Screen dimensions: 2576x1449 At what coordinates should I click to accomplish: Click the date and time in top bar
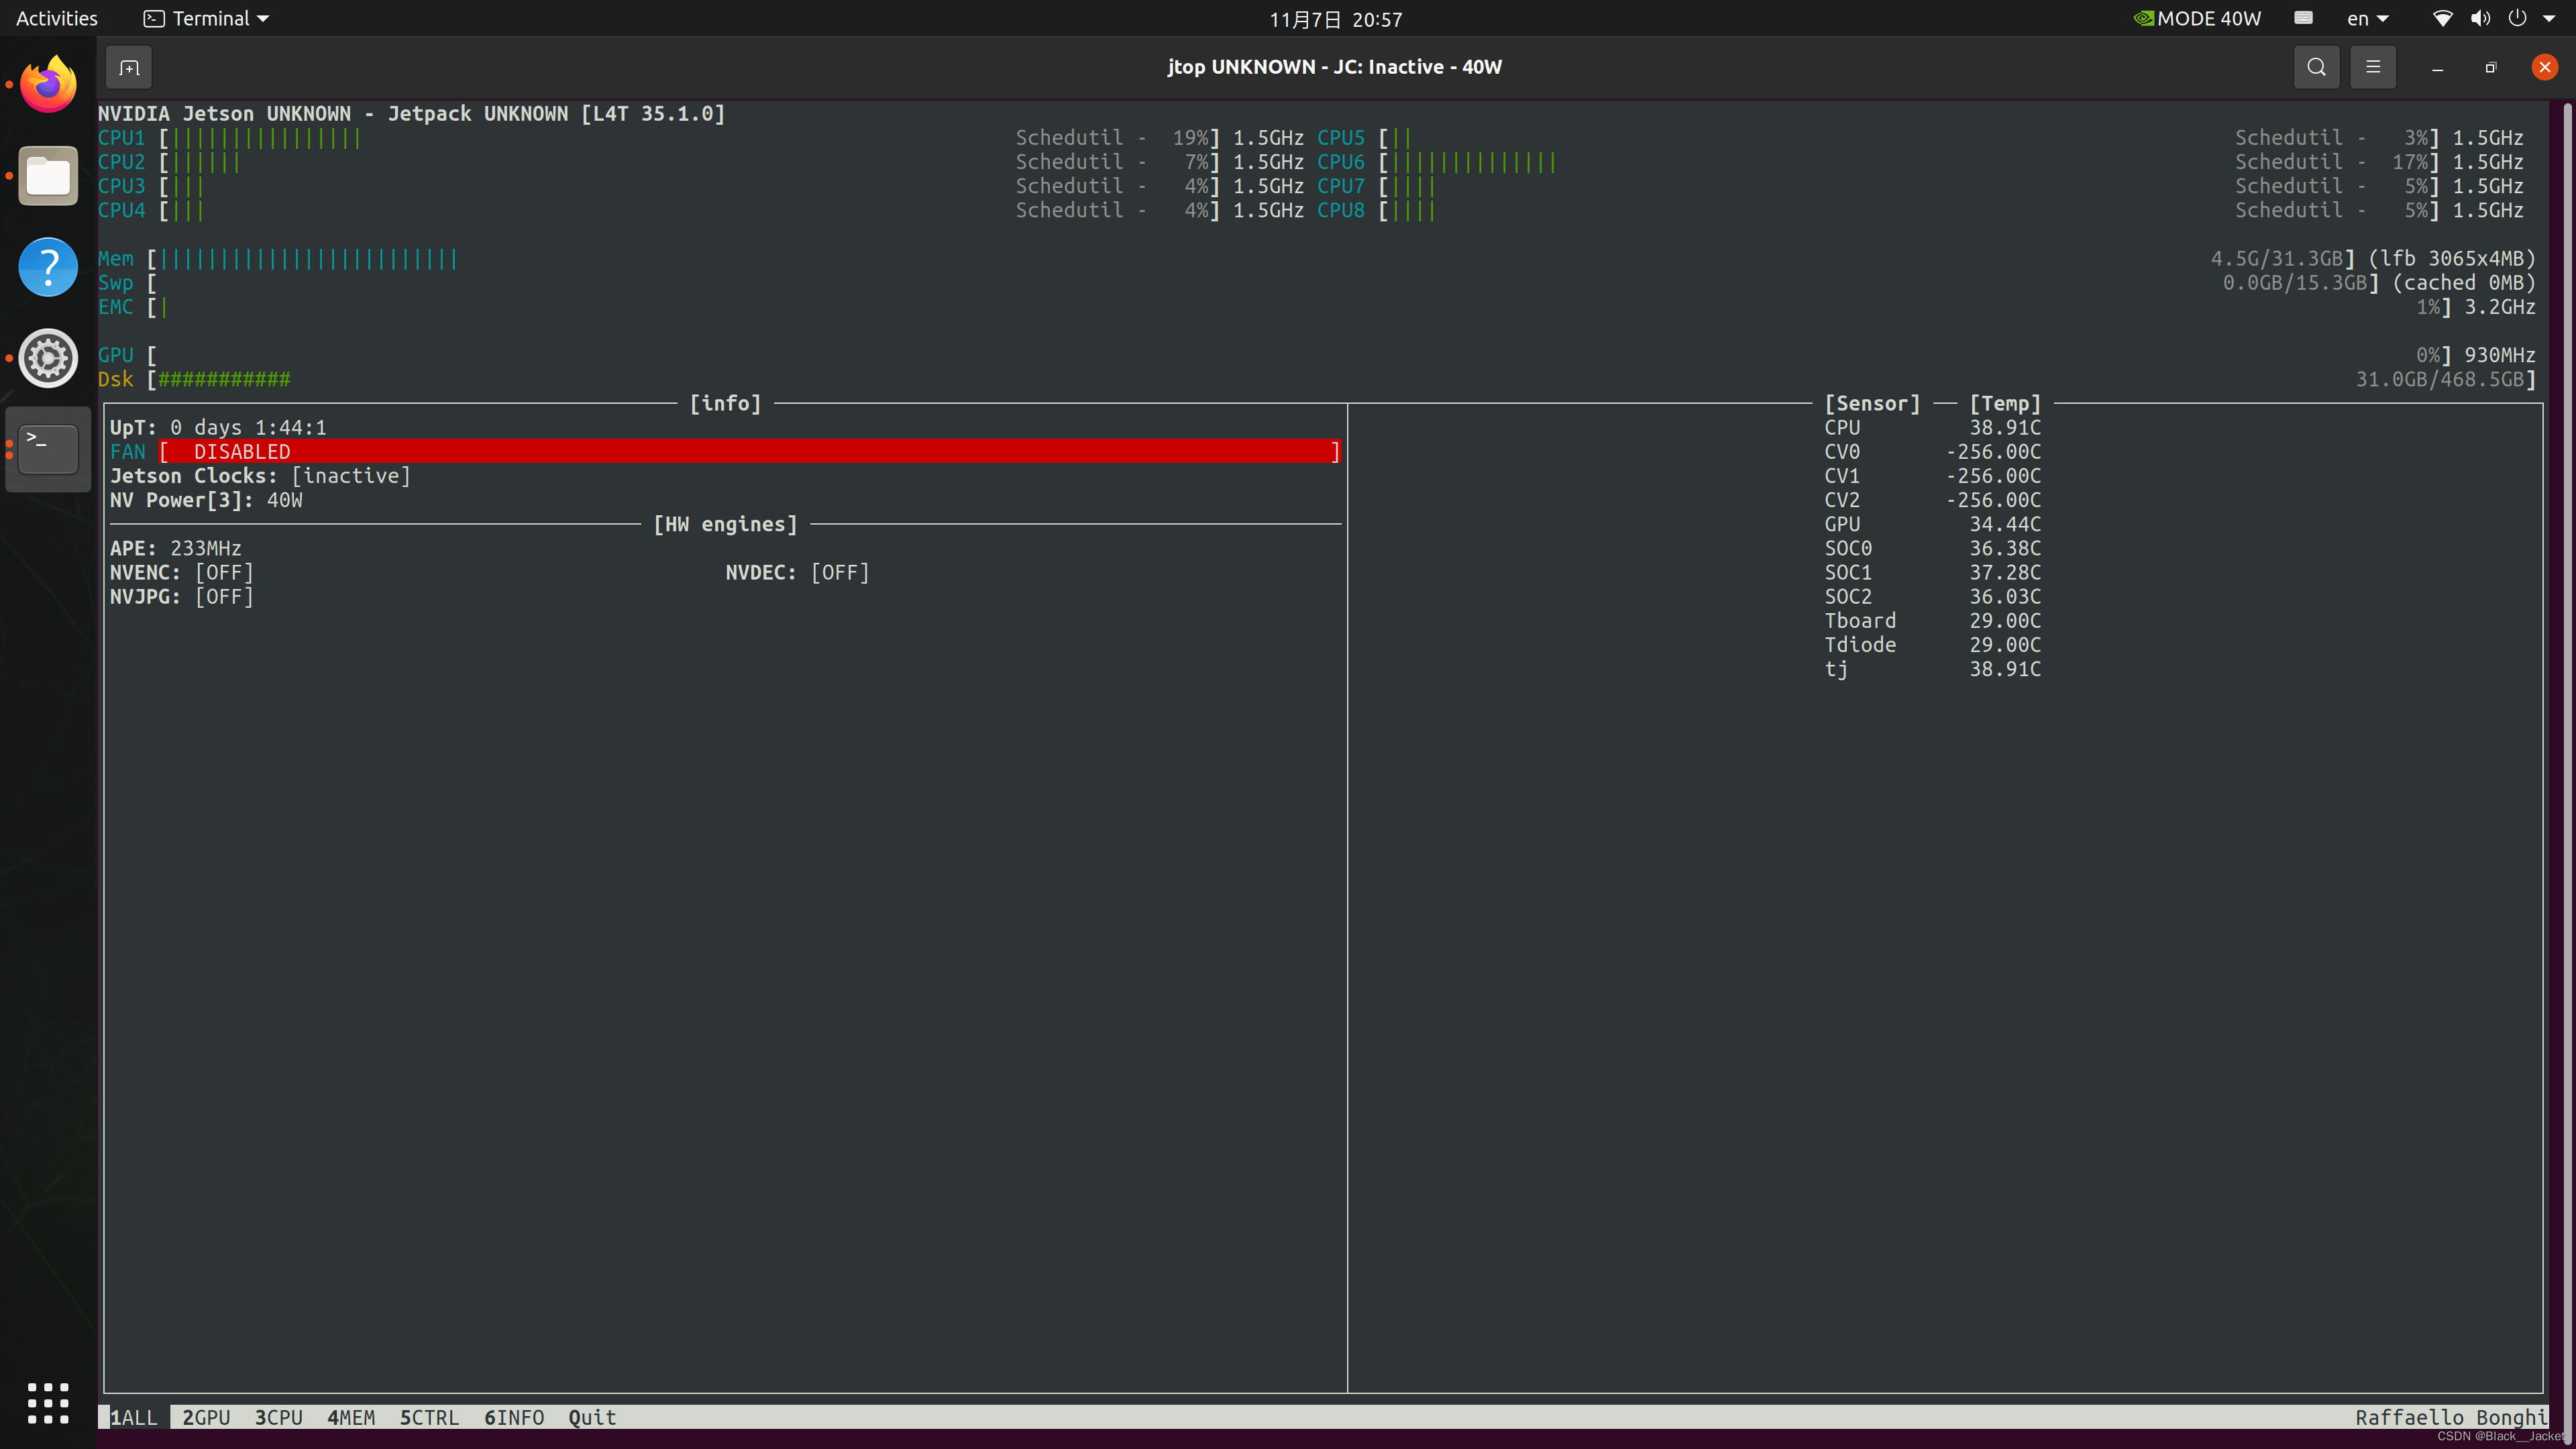(x=1335, y=18)
